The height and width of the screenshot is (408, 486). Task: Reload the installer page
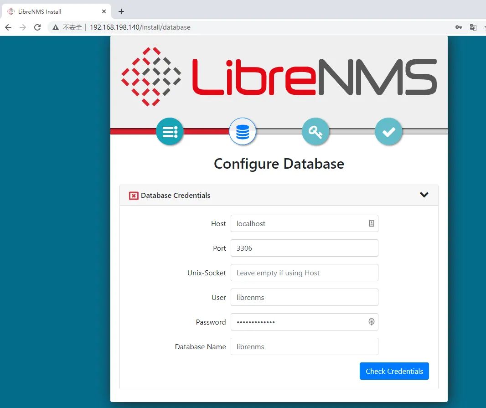37,27
